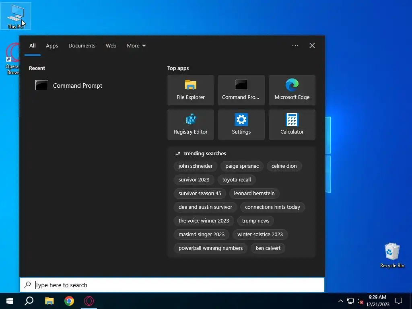
Task: Click ken calvert trending search
Action: (268, 248)
